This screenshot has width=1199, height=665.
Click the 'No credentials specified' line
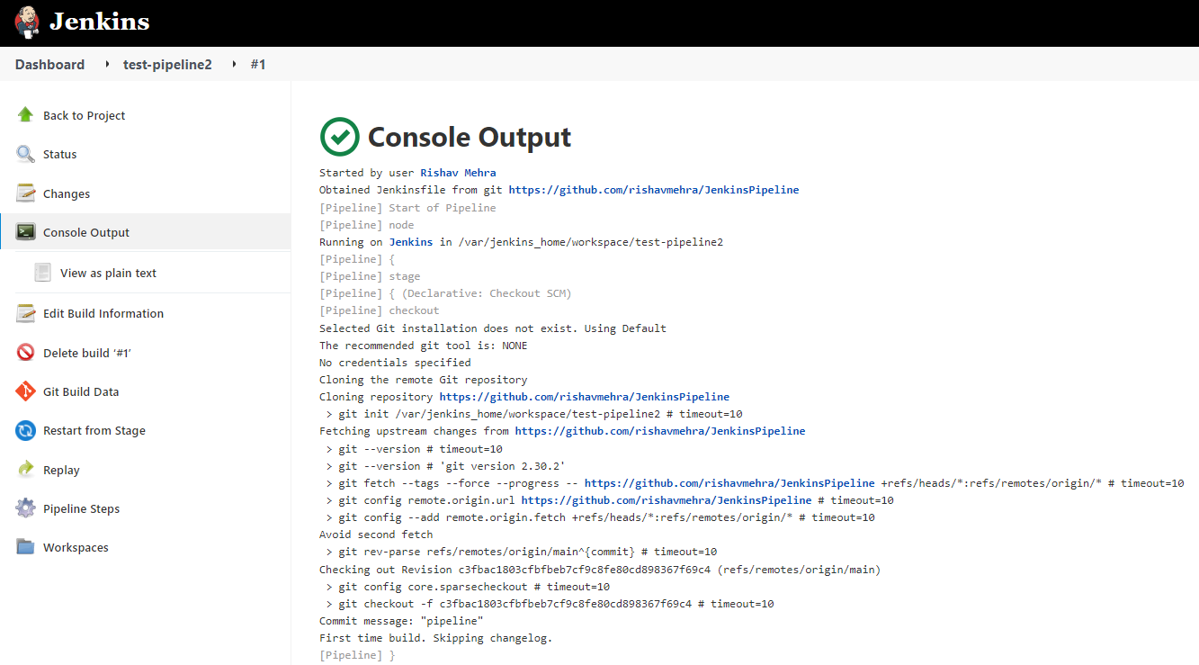point(395,363)
